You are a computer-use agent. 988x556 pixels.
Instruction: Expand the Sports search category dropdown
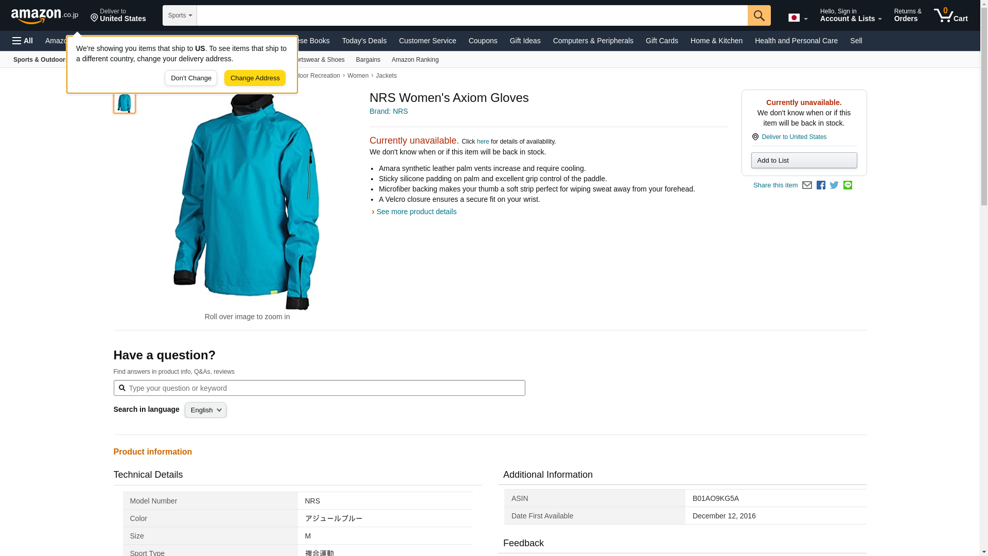pos(180,15)
